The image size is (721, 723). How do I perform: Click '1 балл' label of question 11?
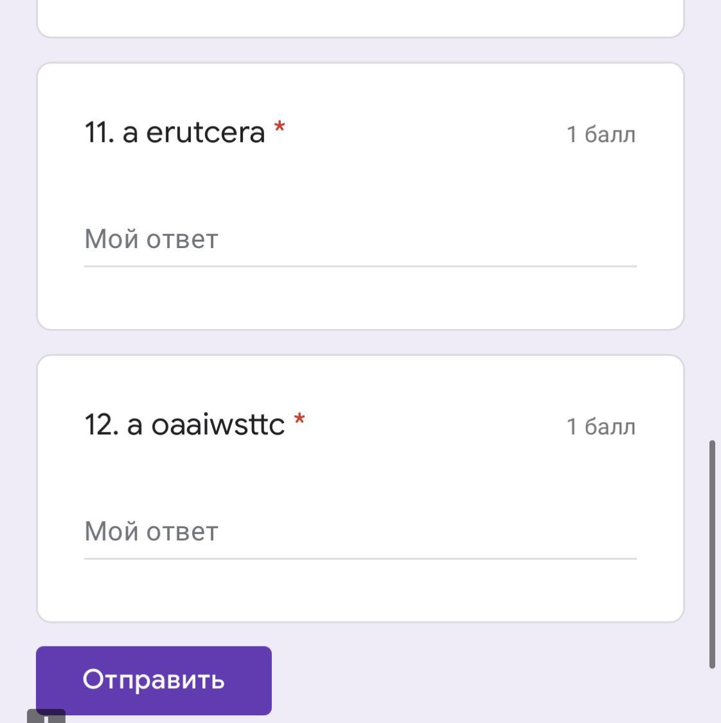[x=600, y=134]
